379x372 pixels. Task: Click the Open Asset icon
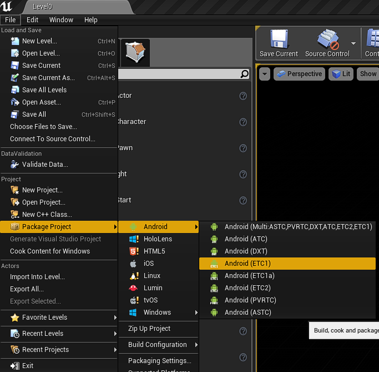(15, 102)
